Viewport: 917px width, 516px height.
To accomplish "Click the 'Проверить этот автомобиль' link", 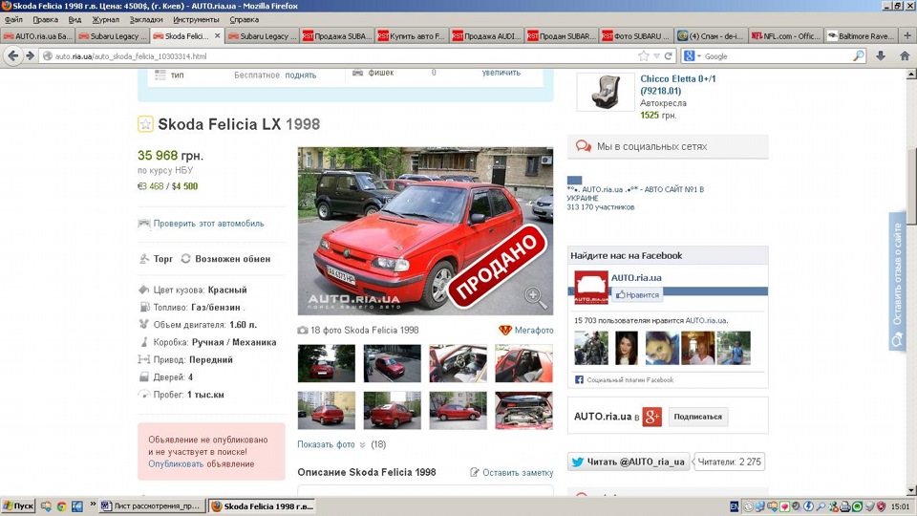I will click(x=209, y=224).
